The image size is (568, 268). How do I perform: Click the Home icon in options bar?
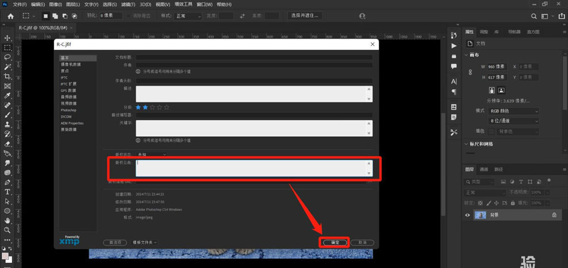click(x=10, y=16)
